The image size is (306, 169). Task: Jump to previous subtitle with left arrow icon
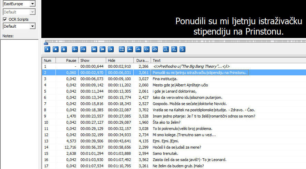(x=75, y=49)
